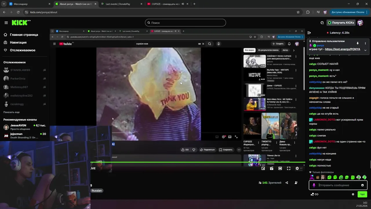Go back in the browser
371x209 pixels.
4,12
